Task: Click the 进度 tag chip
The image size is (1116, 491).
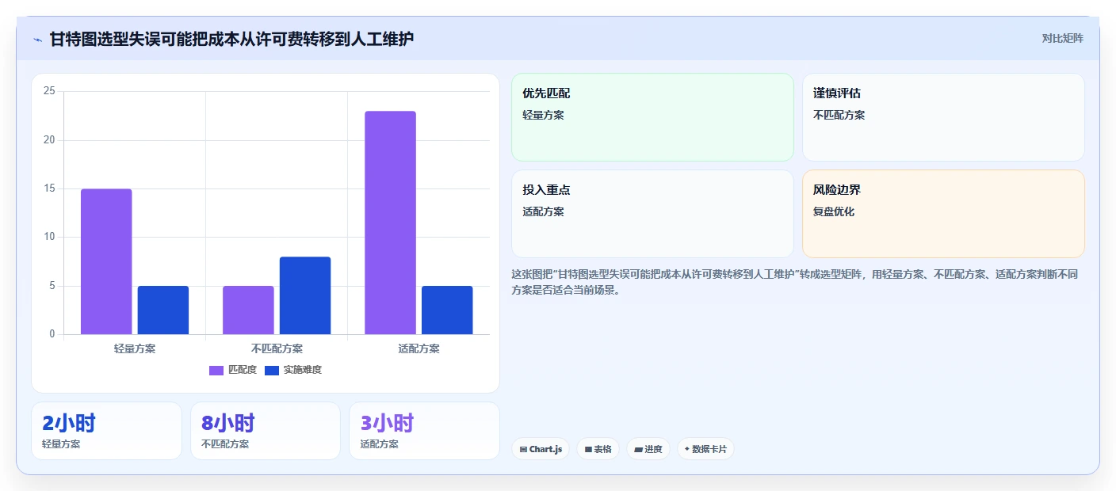Action: pos(648,449)
